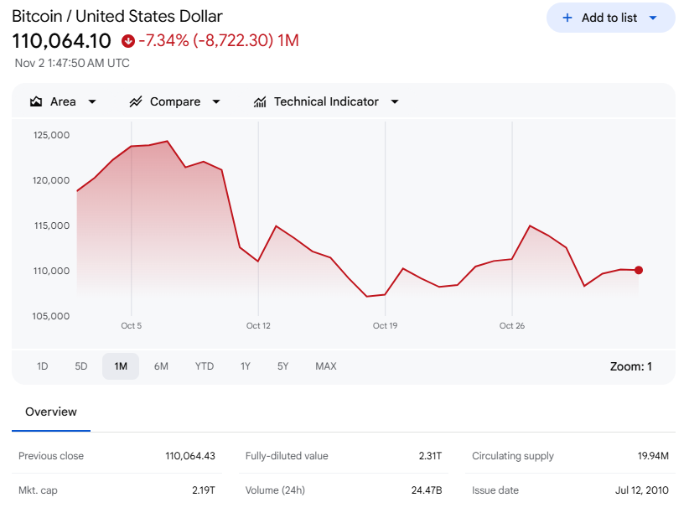This screenshot has width=689, height=513.
Task: Open the Overview tab
Action: click(51, 412)
